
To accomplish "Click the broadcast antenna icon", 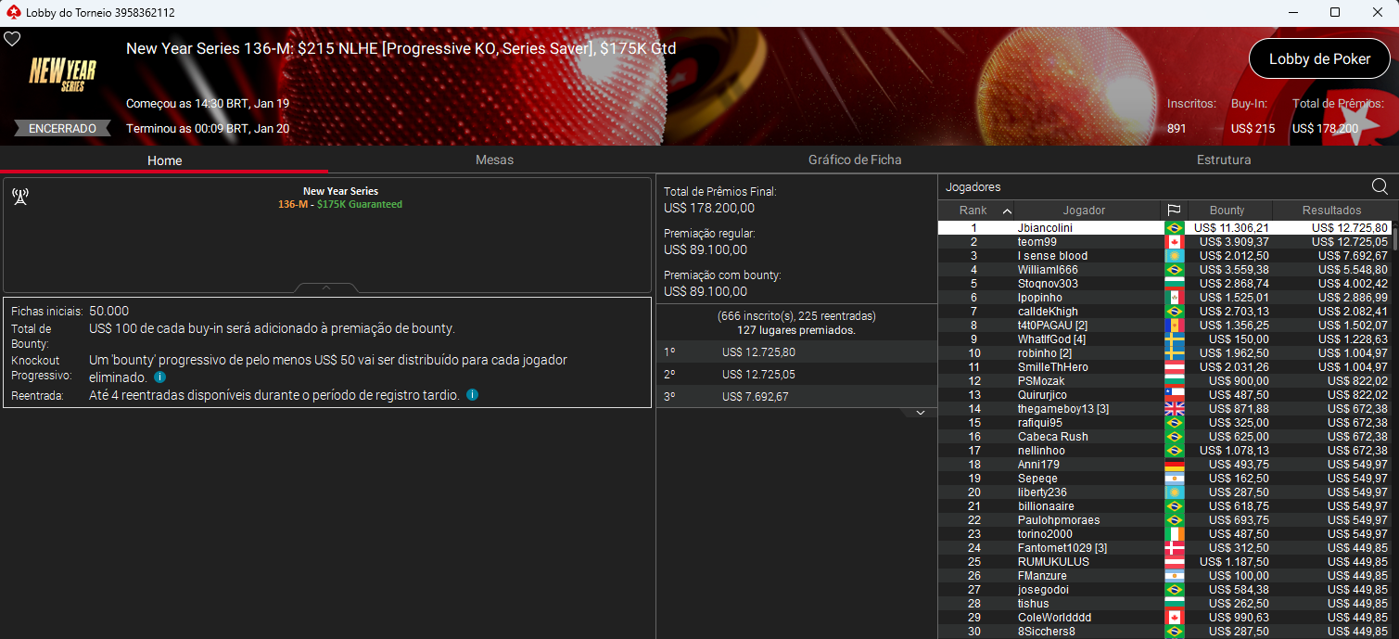I will pyautogui.click(x=19, y=197).
